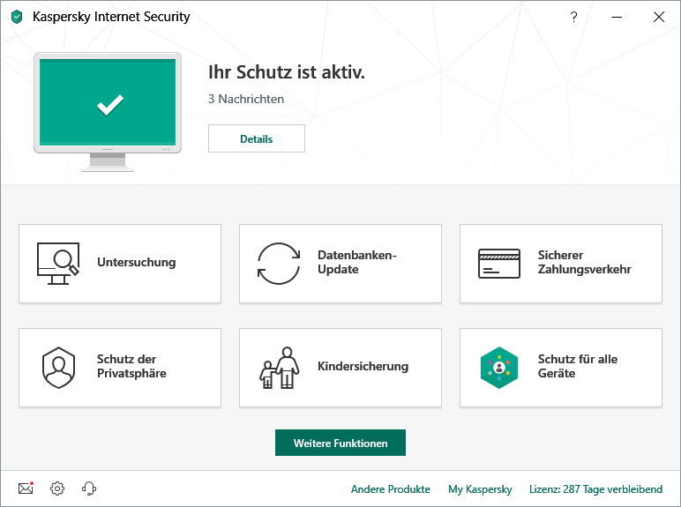Open the My Kaspersky link

point(480,489)
